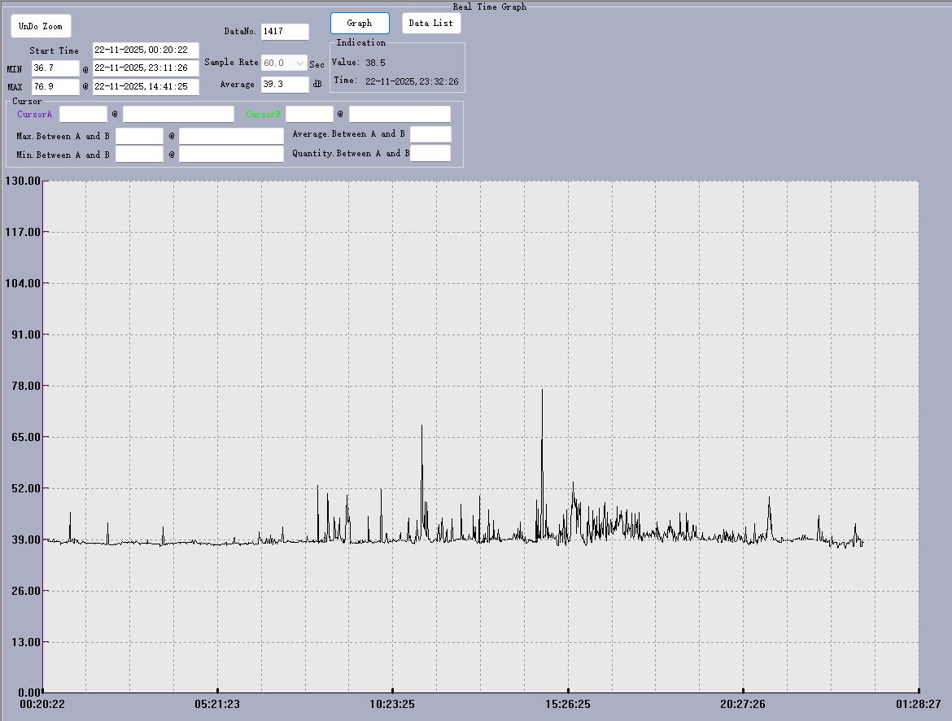Click the Quantity.Between A and B field

click(430, 153)
